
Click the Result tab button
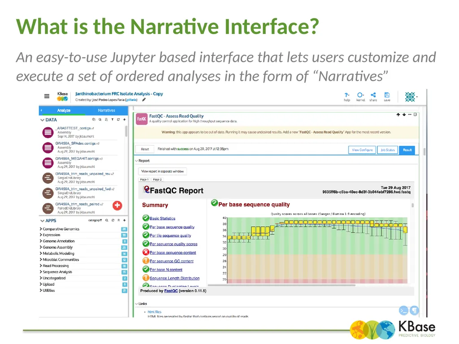click(407, 150)
